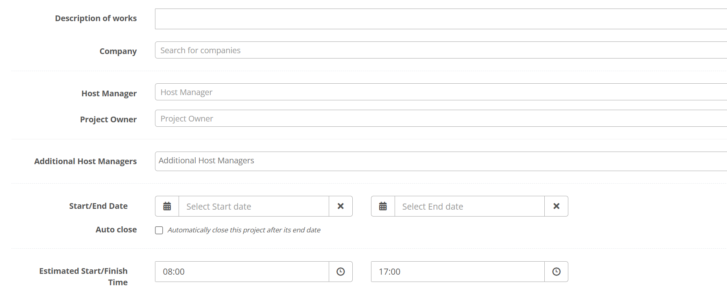Click the clock icon beside 08:00
Image resolution: width=727 pixels, height=297 pixels.
(x=341, y=272)
